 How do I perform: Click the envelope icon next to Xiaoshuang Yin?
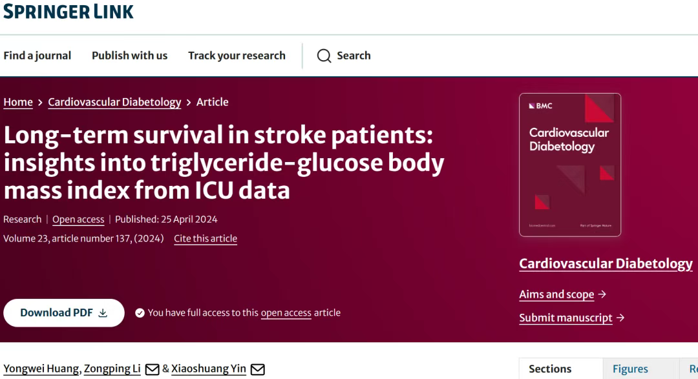pos(258,369)
